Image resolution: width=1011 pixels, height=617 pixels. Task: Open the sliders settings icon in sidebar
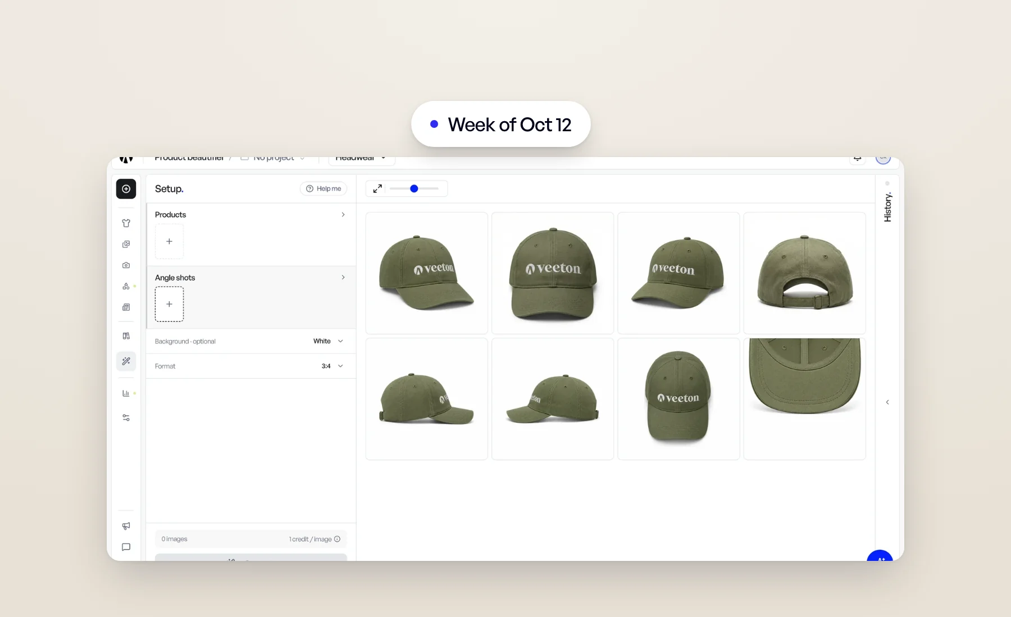[x=126, y=418]
